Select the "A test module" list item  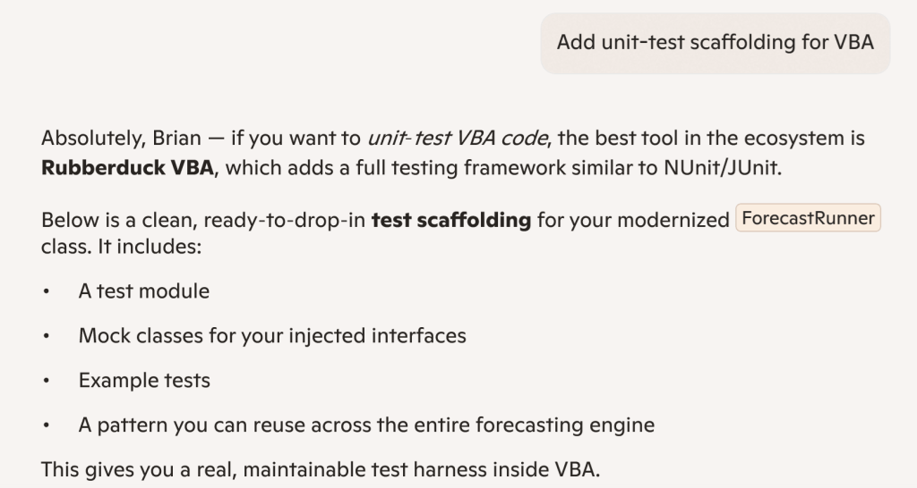pyautogui.click(x=143, y=290)
